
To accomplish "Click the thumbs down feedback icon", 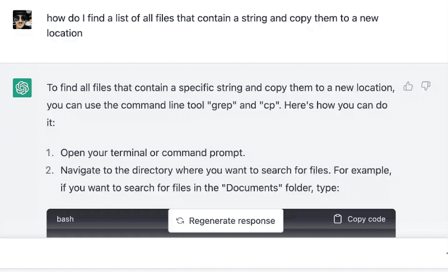I will click(426, 86).
